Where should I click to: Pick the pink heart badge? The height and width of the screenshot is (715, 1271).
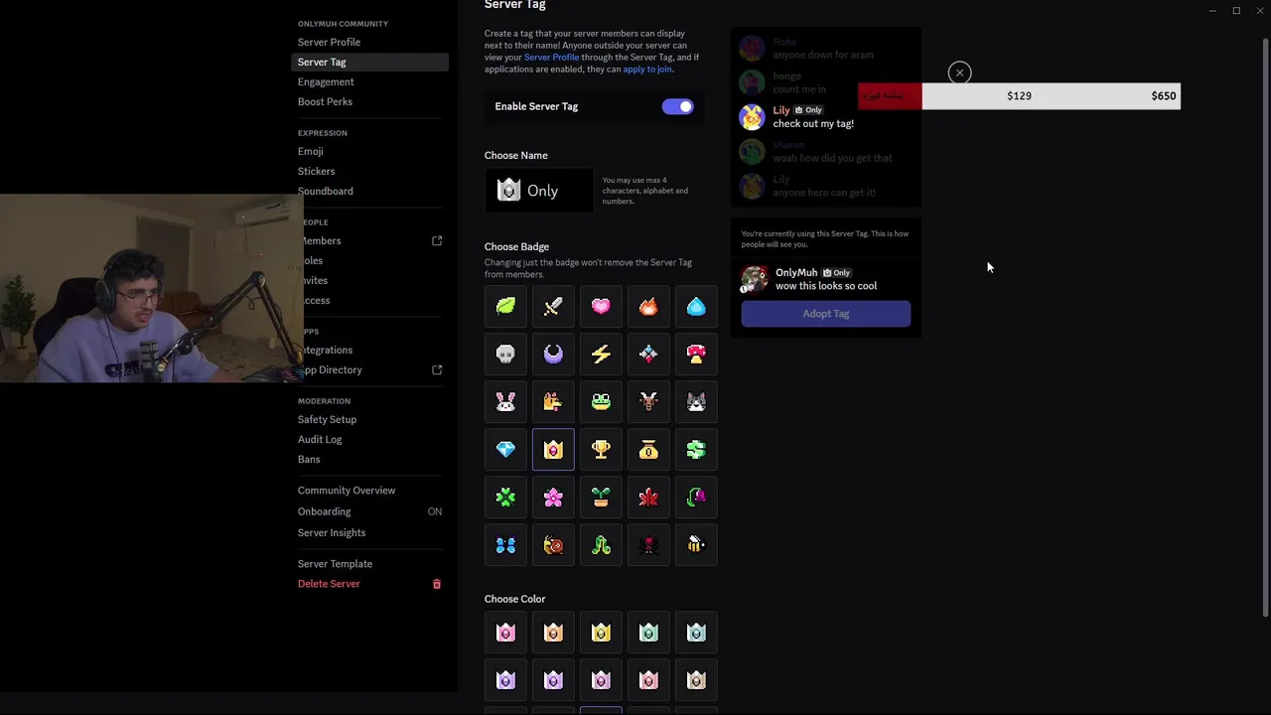click(601, 306)
